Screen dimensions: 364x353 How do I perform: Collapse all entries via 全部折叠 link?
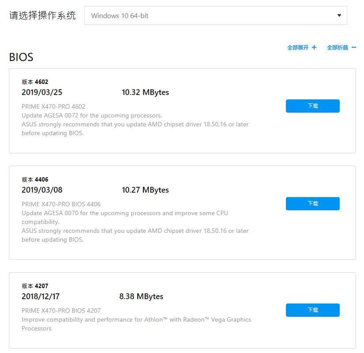click(x=338, y=48)
